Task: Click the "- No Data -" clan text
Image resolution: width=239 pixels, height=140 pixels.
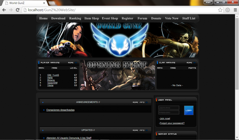Action: point(177,85)
